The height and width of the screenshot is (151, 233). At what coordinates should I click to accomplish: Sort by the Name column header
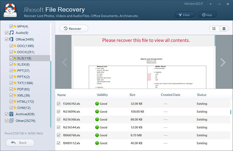click(x=61, y=95)
